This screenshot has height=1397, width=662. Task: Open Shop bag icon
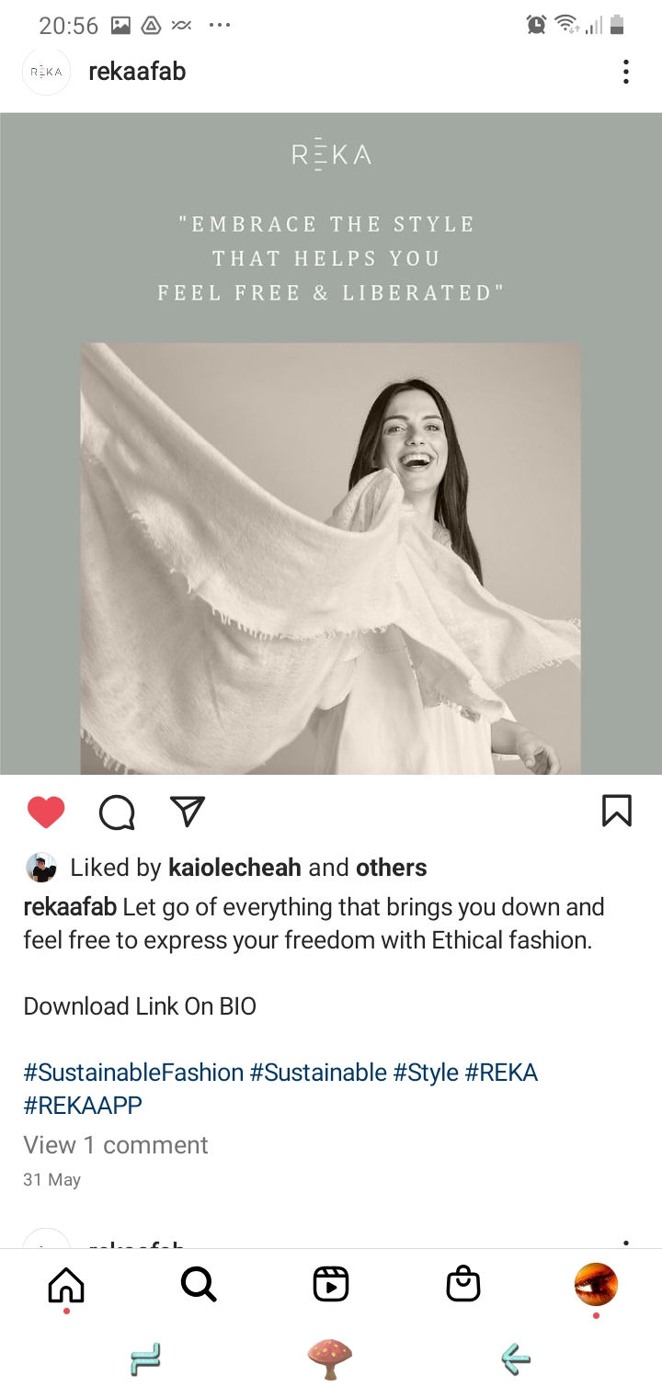[463, 1284]
